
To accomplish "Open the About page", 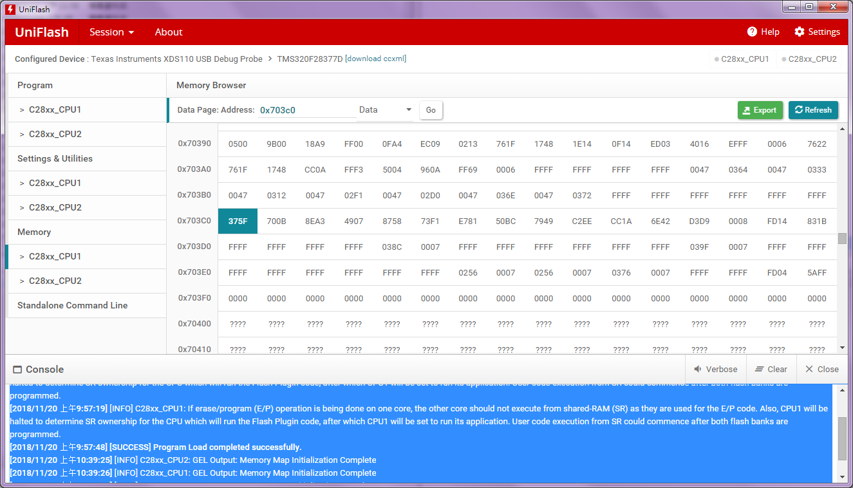I will click(169, 32).
